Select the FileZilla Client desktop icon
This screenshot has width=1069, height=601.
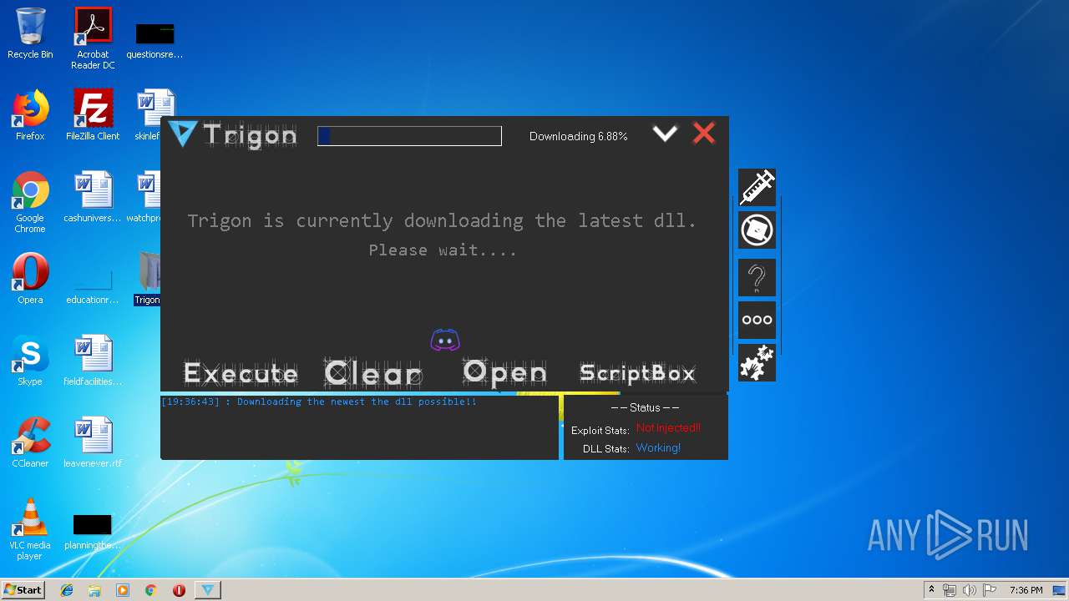click(93, 115)
